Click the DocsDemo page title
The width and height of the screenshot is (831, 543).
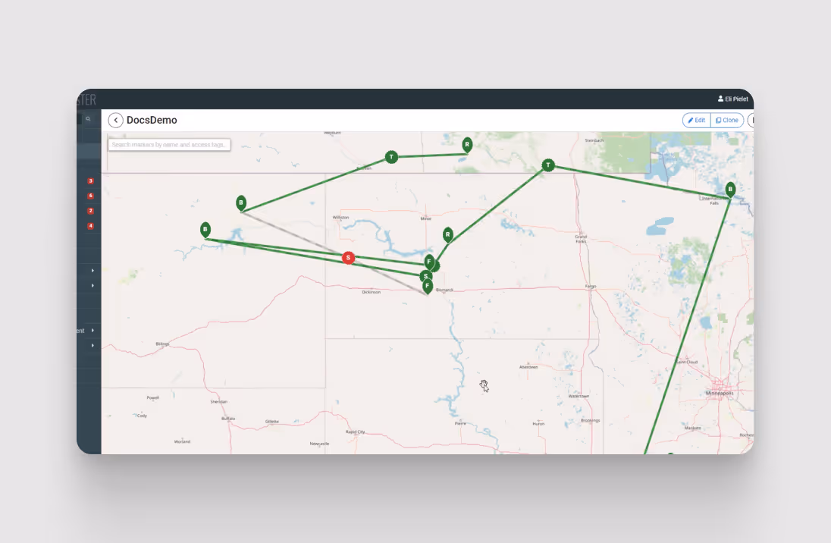(152, 121)
